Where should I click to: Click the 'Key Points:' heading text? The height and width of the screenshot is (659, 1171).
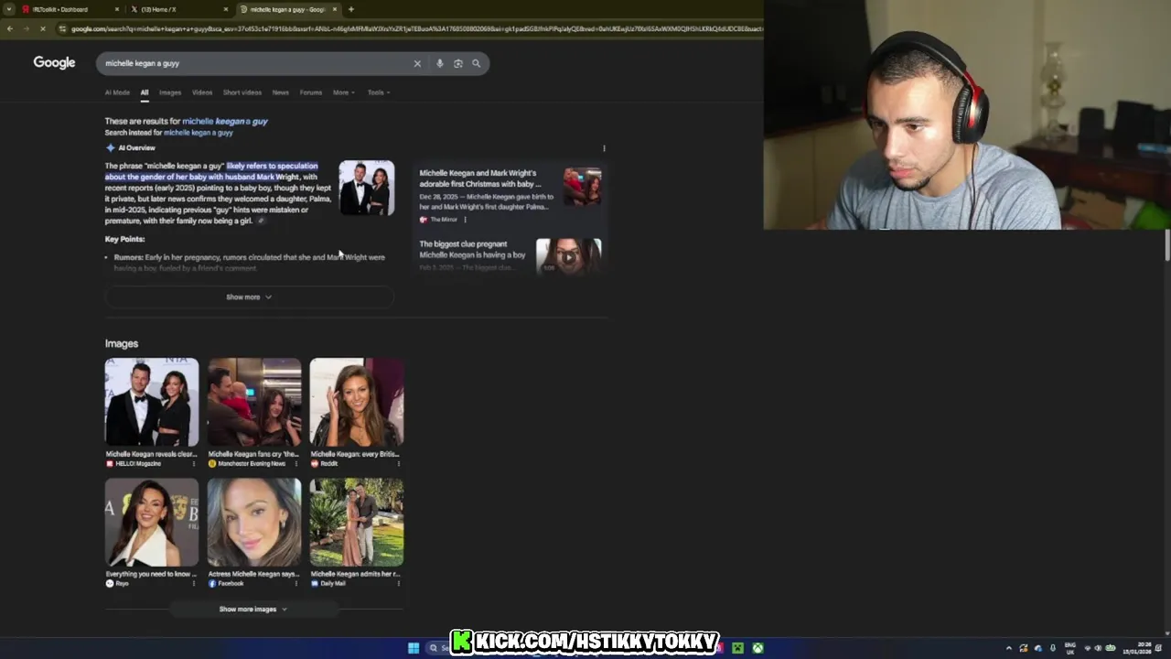coord(125,239)
